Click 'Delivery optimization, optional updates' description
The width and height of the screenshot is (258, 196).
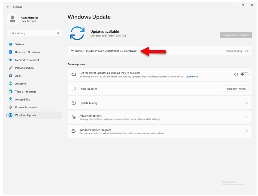coord(120,119)
